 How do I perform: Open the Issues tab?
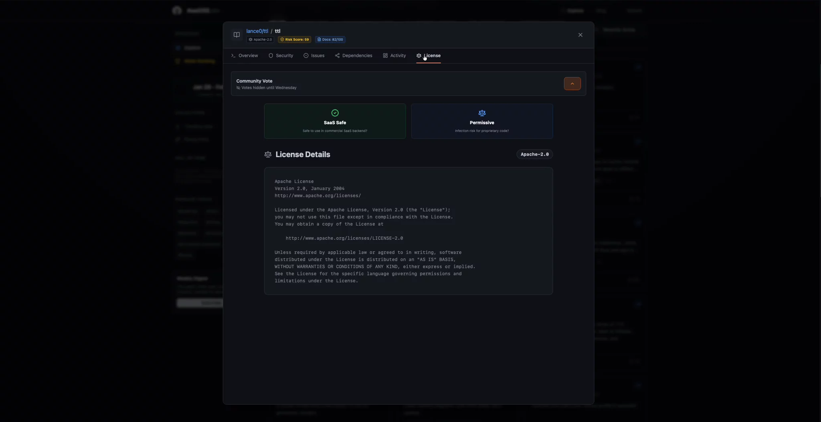(x=314, y=55)
